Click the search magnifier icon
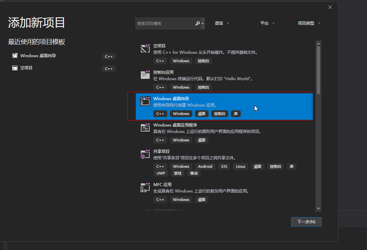367x250 pixels. [197, 23]
